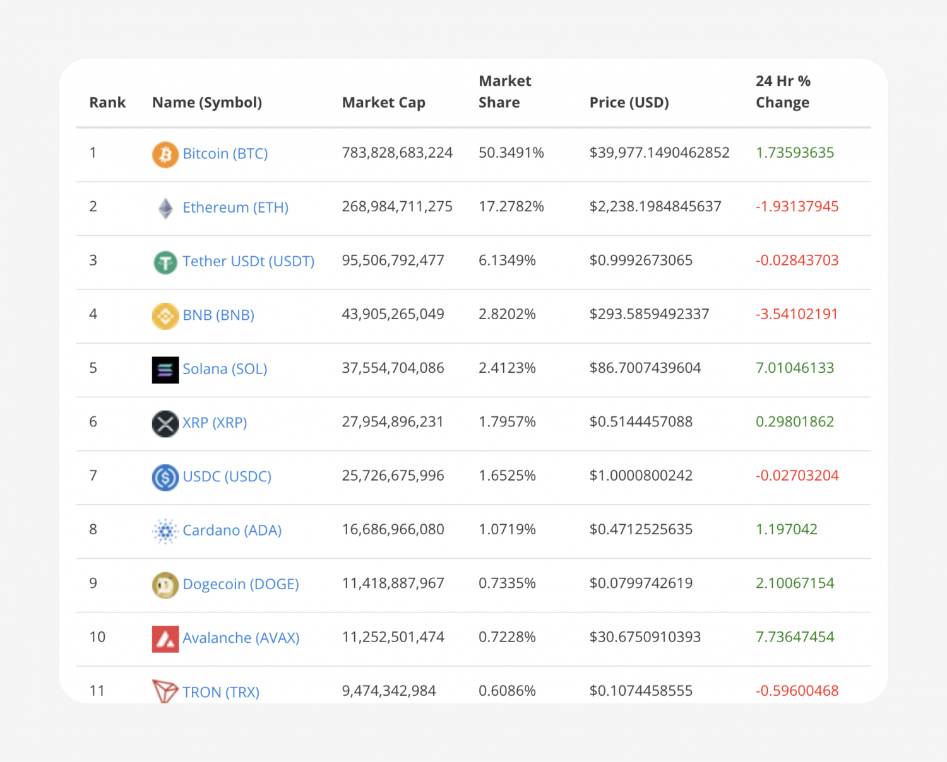
Task: Click the 17.2782% market share value
Action: click(511, 206)
